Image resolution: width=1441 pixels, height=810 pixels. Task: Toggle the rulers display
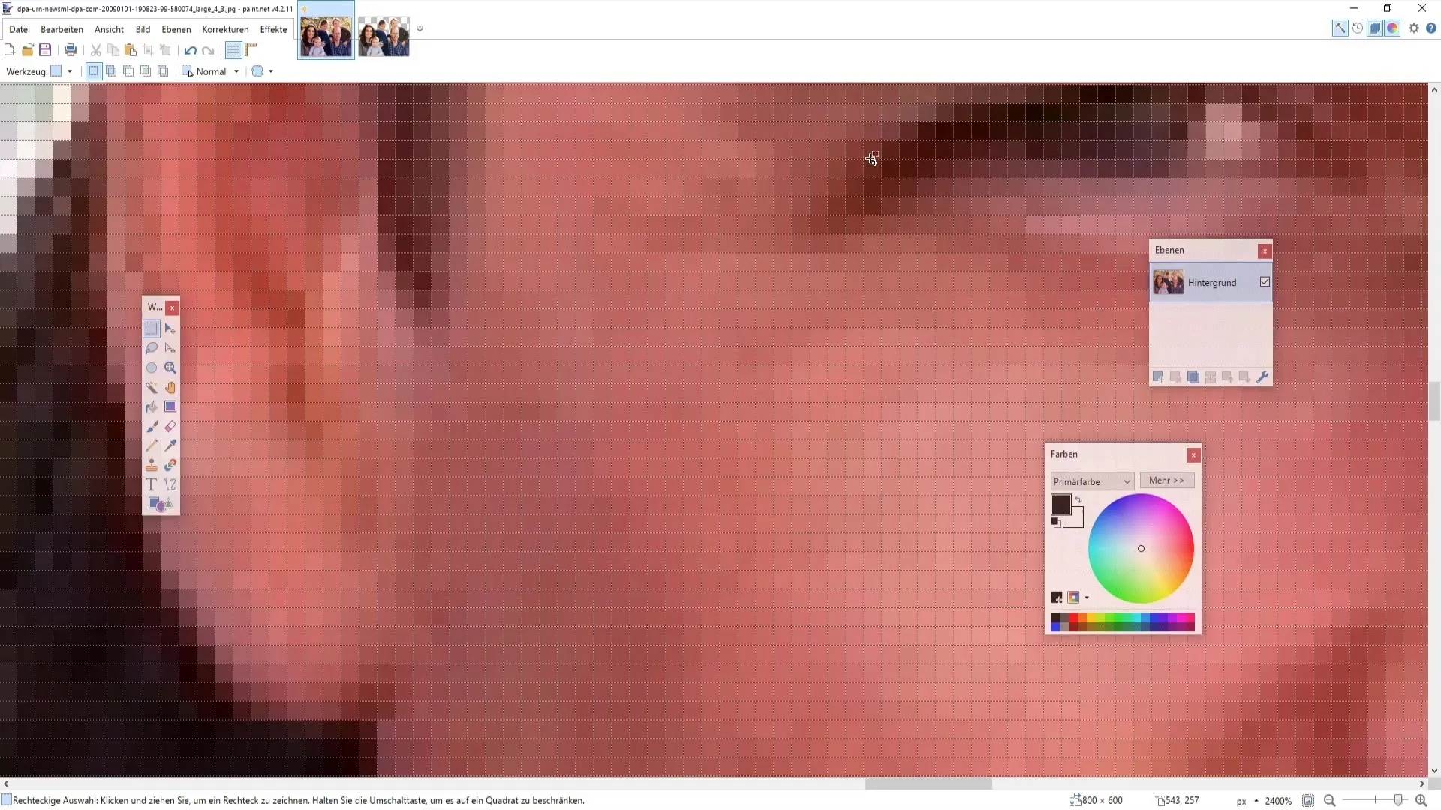coord(251,50)
